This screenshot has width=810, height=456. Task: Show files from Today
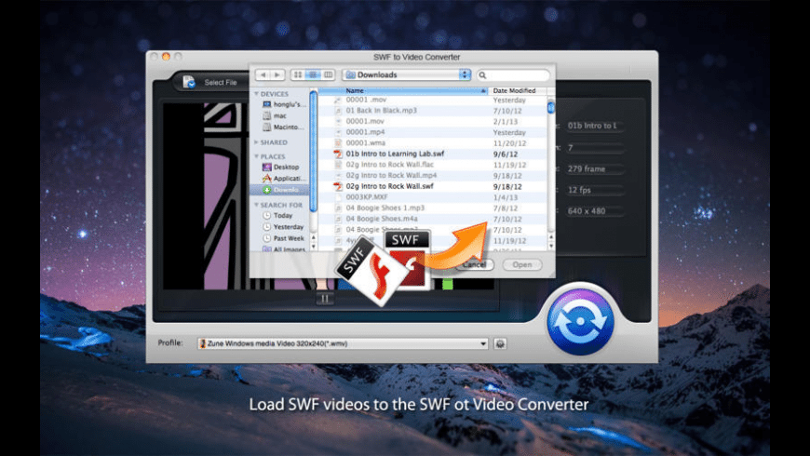(277, 215)
